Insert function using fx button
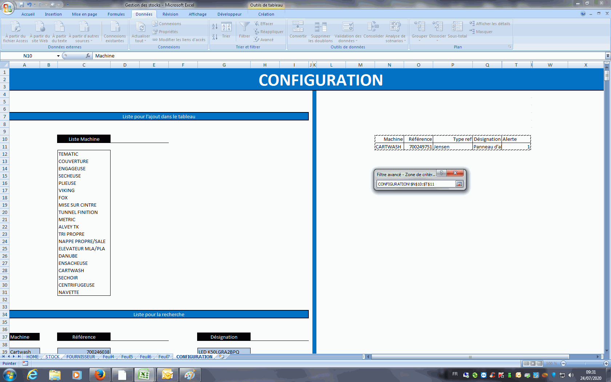The height and width of the screenshot is (382, 611). click(x=88, y=56)
